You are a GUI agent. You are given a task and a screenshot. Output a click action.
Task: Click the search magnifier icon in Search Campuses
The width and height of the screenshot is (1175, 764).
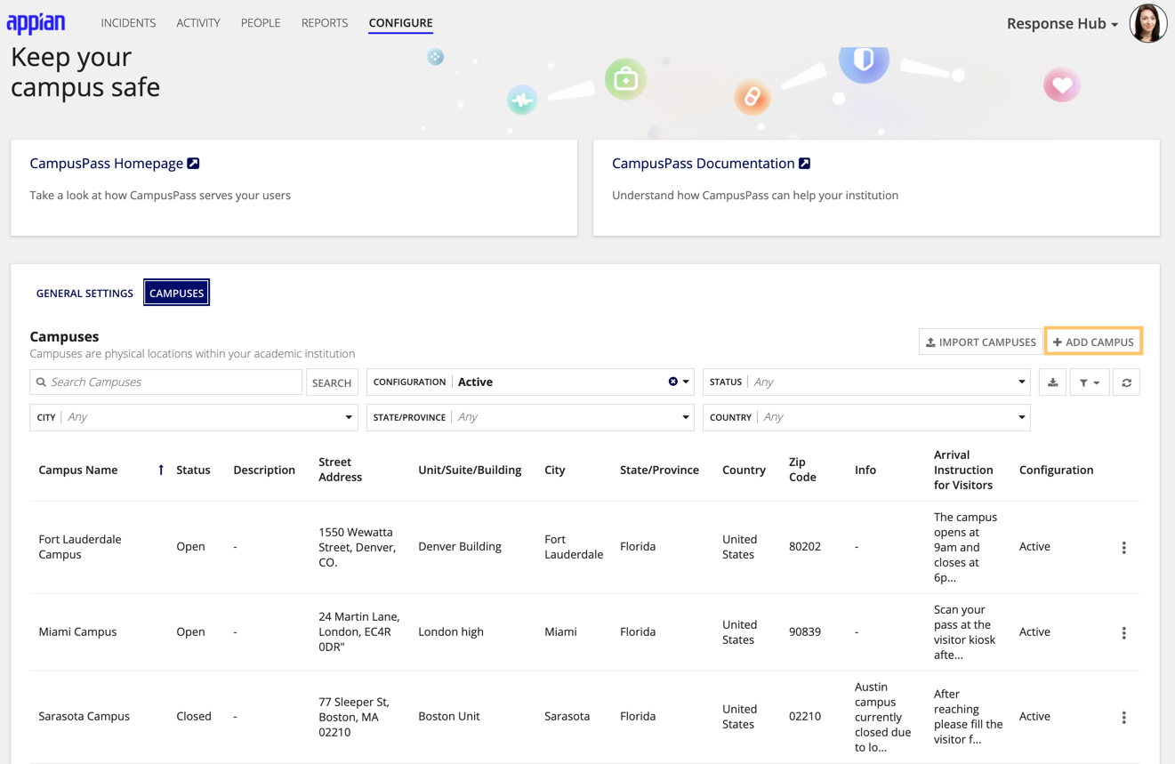41,382
